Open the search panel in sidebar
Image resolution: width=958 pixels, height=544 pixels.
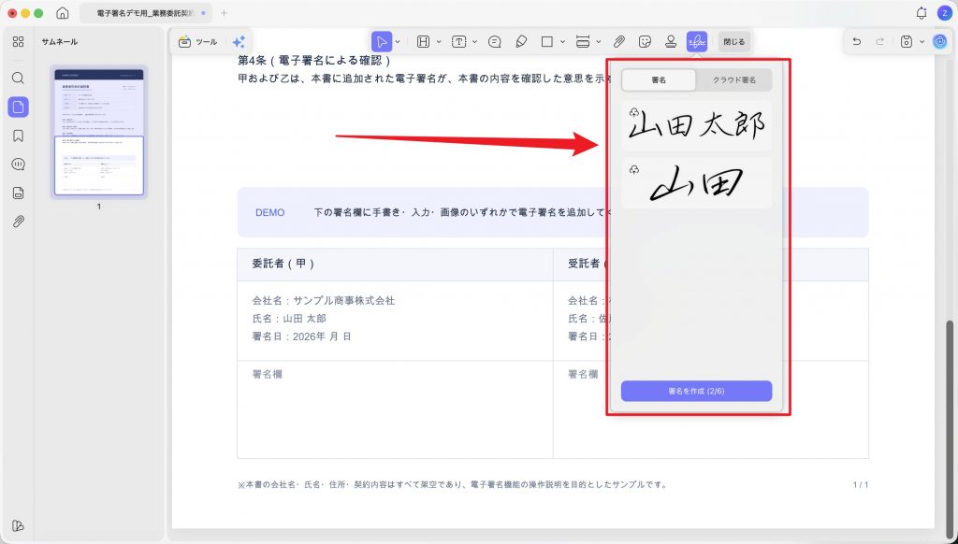tap(19, 78)
